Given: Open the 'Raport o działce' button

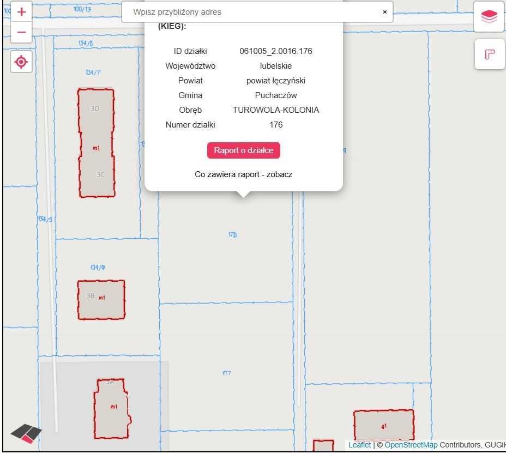Looking at the screenshot, I should 244,150.
